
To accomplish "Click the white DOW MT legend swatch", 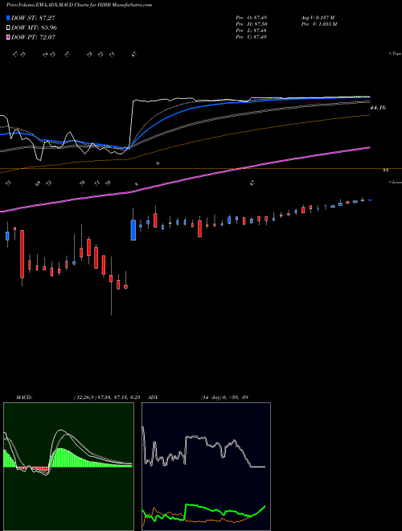I will pyautogui.click(x=9, y=28).
